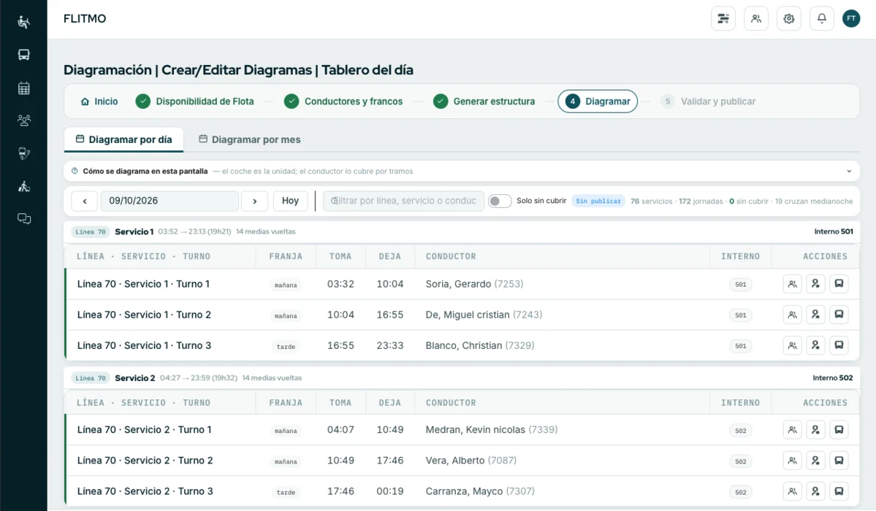This screenshot has width=876, height=511.
Task: Open the settings gear in top bar
Action: [x=789, y=18]
